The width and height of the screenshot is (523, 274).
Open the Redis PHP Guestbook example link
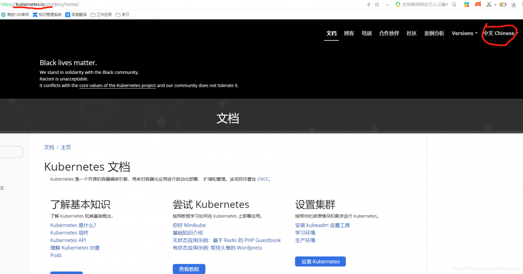tap(227, 241)
